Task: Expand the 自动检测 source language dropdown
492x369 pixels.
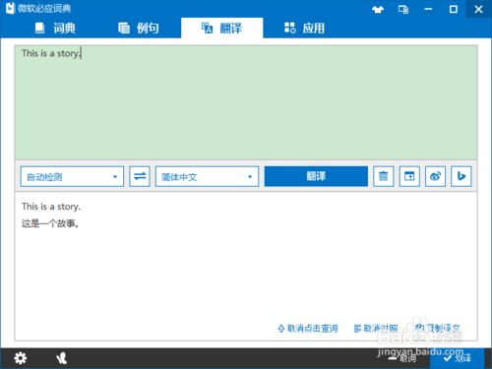Action: 72,177
